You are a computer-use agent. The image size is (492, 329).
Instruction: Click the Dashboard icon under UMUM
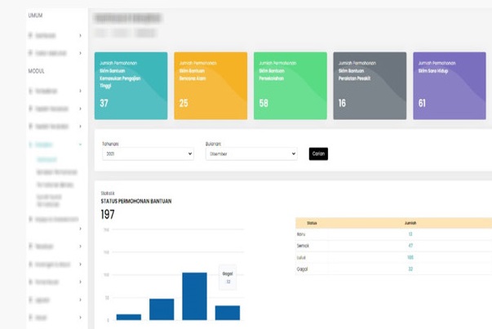(x=30, y=36)
